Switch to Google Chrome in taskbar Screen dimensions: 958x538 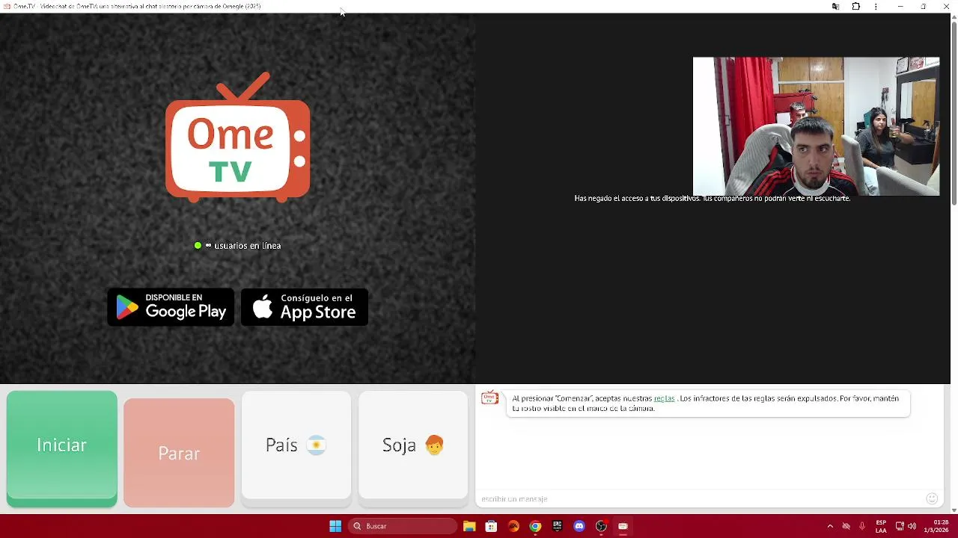[x=535, y=526]
